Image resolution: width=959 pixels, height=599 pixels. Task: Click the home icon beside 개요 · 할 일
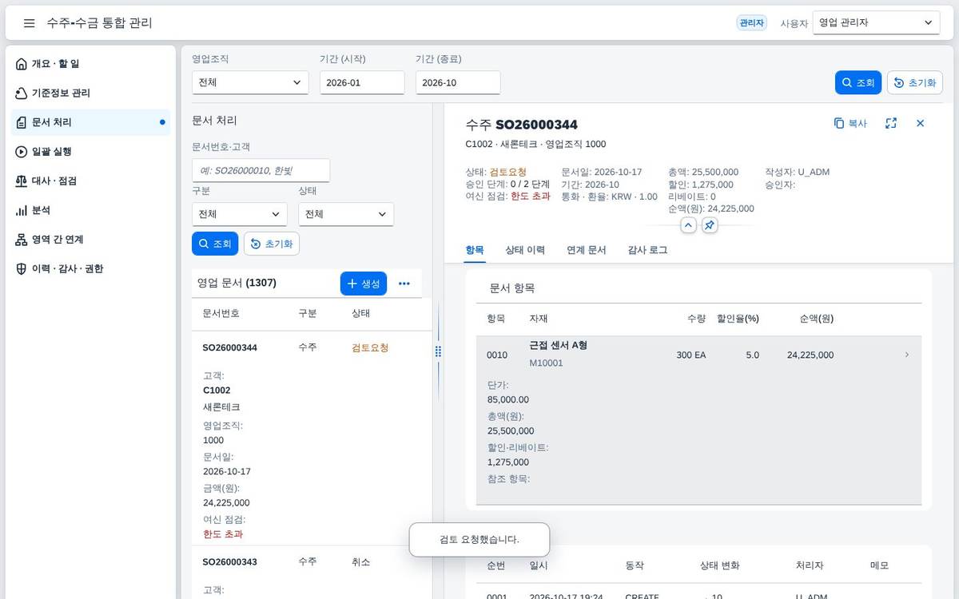pyautogui.click(x=22, y=64)
